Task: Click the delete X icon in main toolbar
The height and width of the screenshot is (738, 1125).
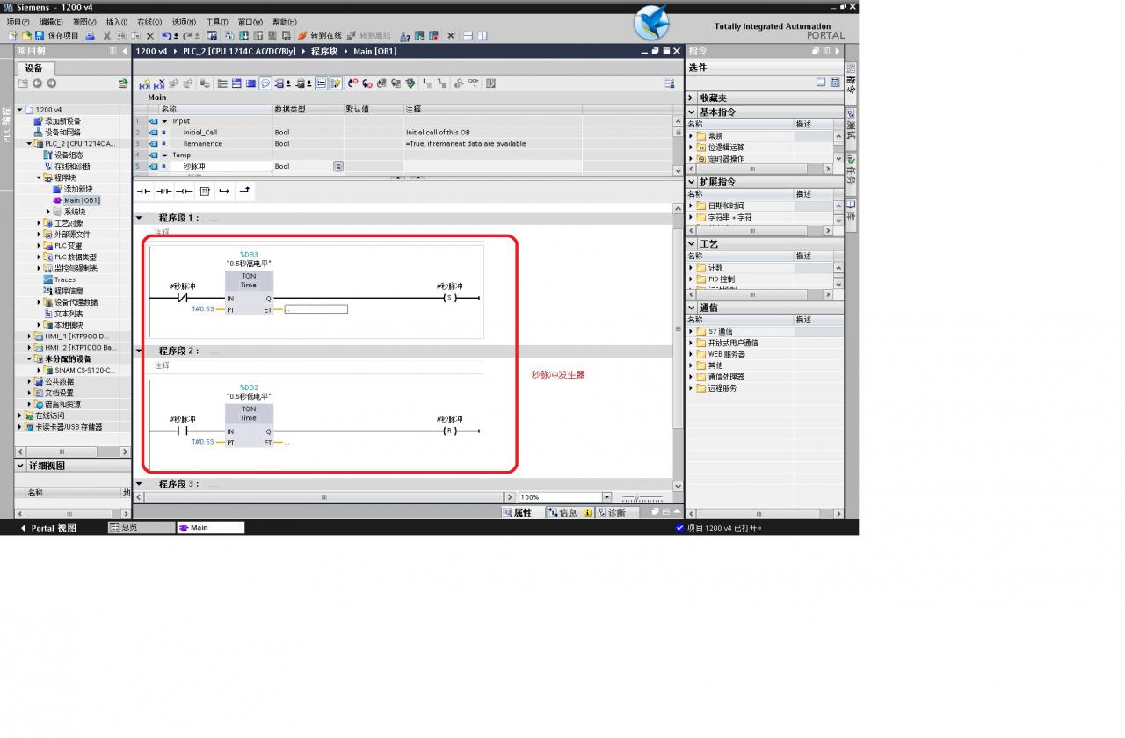Action: pyautogui.click(x=150, y=36)
